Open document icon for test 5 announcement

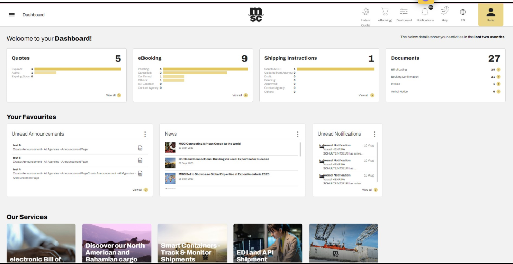pos(140,160)
